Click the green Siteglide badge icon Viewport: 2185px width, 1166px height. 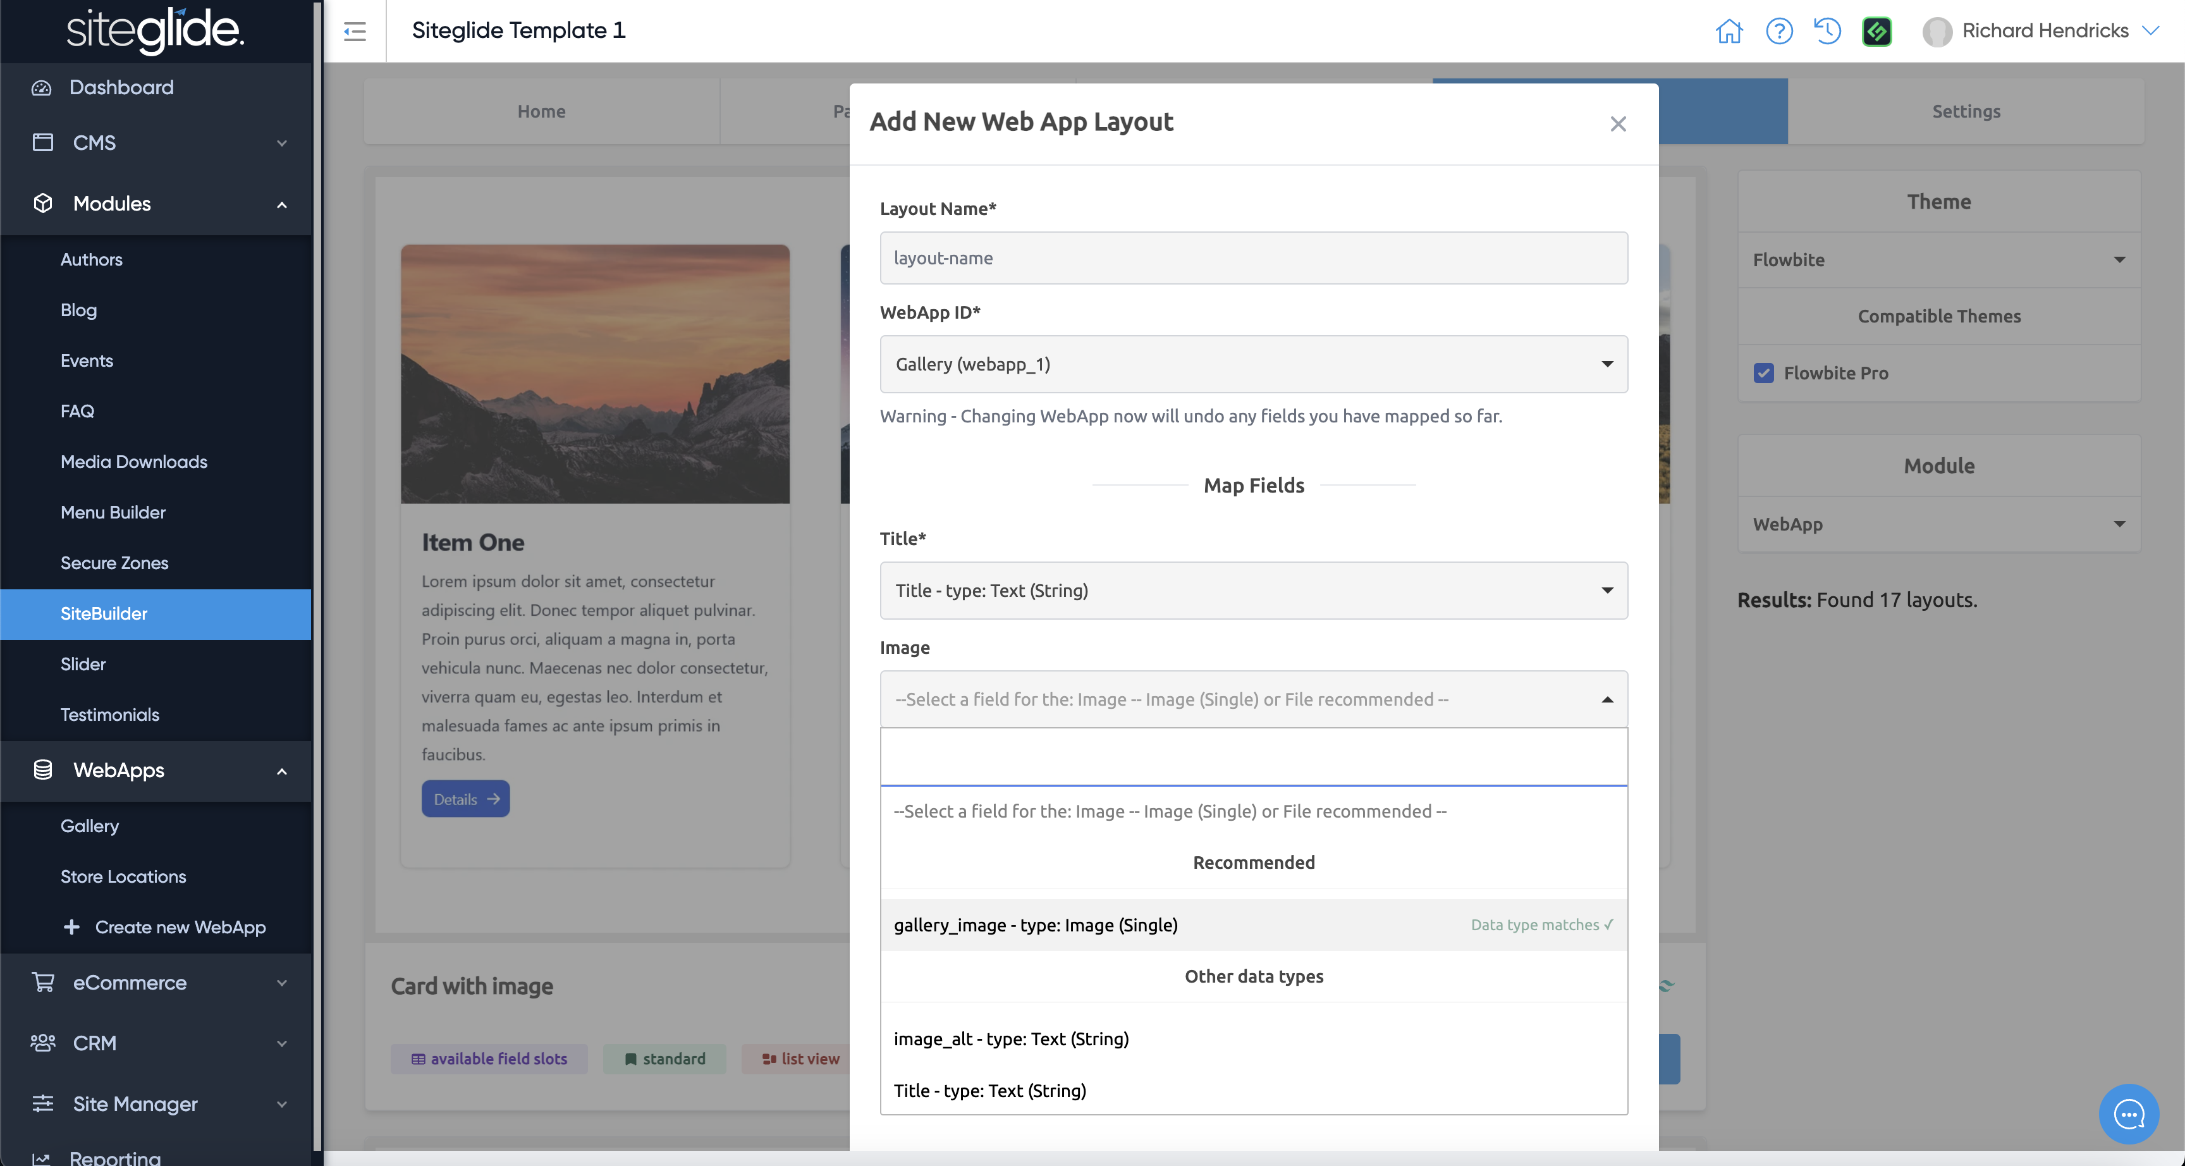1876,32
